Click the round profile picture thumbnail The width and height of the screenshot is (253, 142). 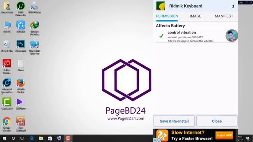232,35
